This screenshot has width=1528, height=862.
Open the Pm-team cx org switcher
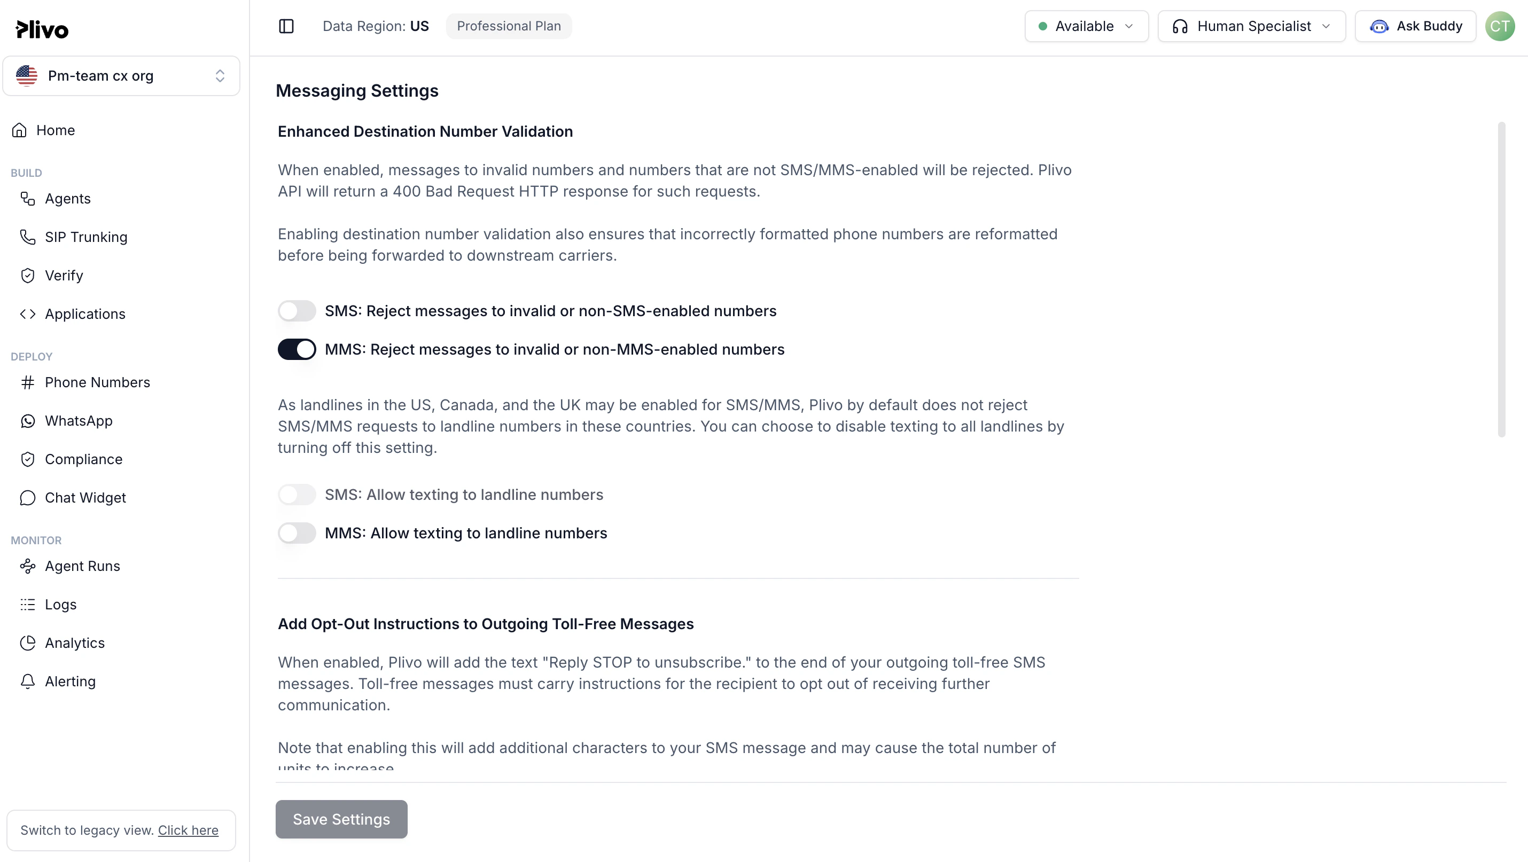pyautogui.click(x=122, y=76)
